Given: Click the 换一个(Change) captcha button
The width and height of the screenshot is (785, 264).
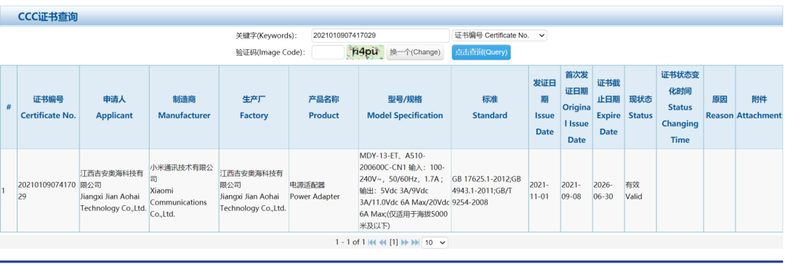Looking at the screenshot, I should pyautogui.click(x=415, y=52).
